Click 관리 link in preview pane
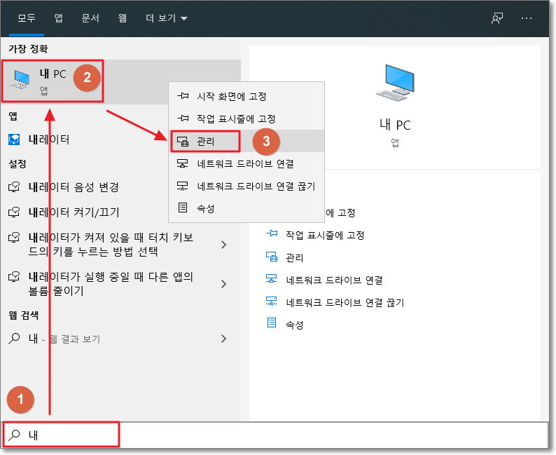556x455 pixels. click(x=294, y=258)
